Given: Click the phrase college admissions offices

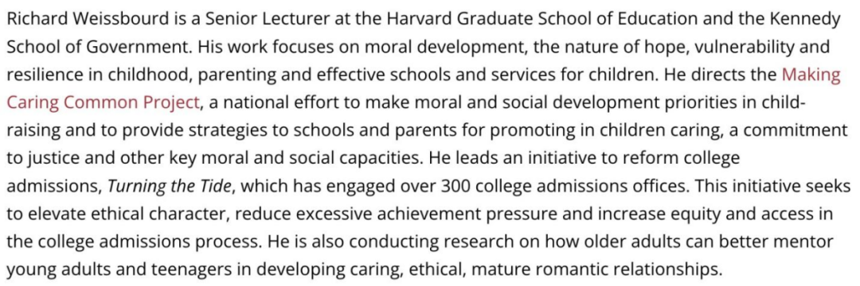Looking at the screenshot, I should pyautogui.click(x=580, y=187).
